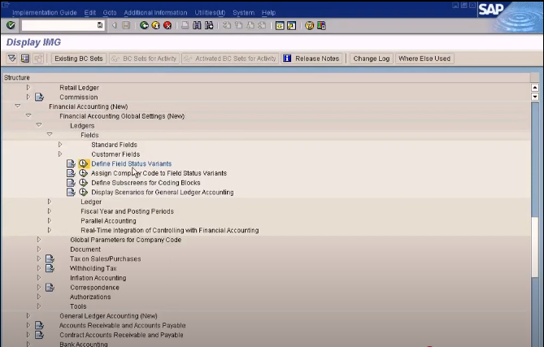This screenshot has height=347, width=544.
Task: Click into the transaction command field
Action: point(59,25)
